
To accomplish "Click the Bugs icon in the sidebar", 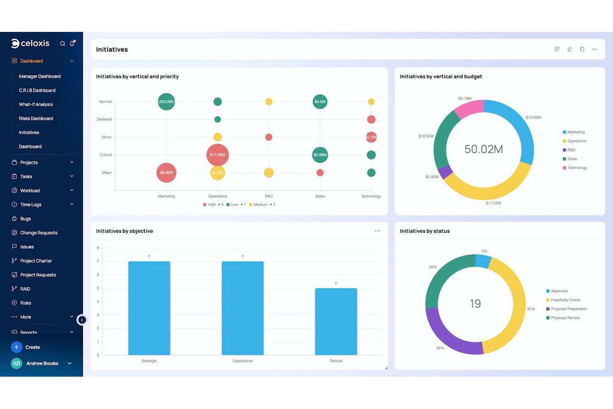I will (14, 218).
